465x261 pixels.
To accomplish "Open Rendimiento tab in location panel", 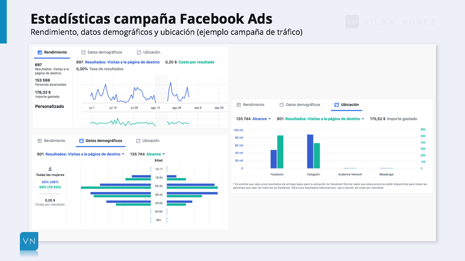I will 250,105.
